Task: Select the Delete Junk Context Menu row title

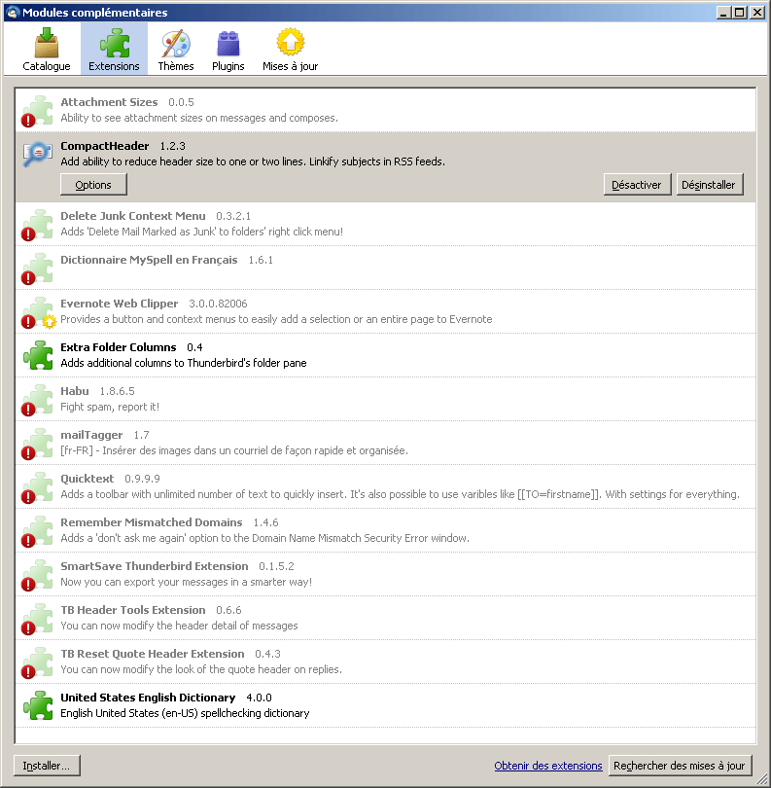Action: click(133, 216)
